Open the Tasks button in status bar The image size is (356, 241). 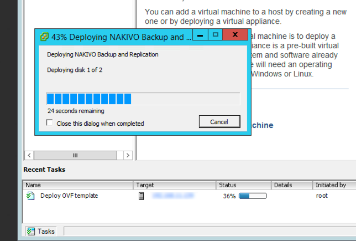click(41, 232)
